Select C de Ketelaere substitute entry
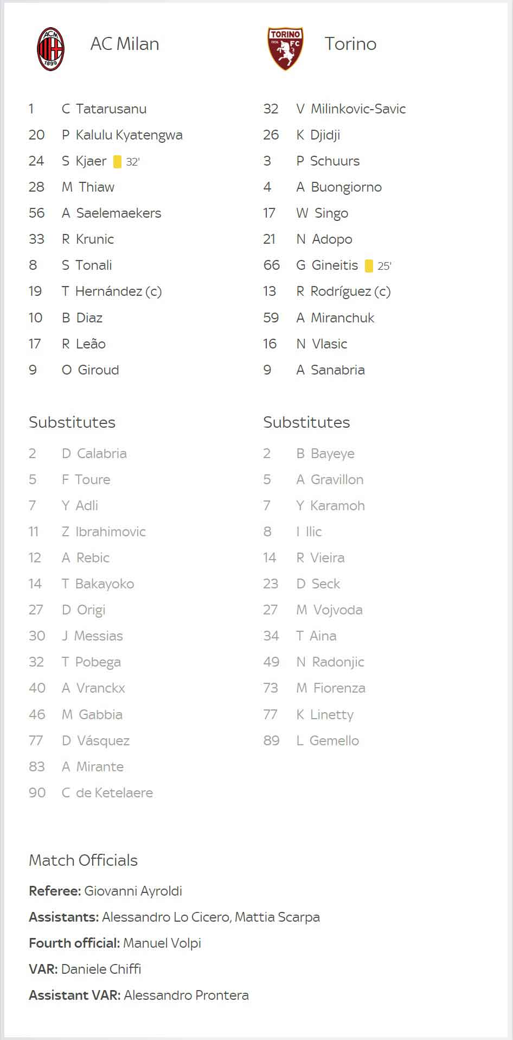 point(107,793)
